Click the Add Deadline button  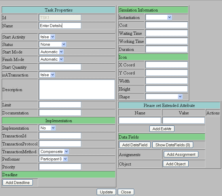point(18,182)
